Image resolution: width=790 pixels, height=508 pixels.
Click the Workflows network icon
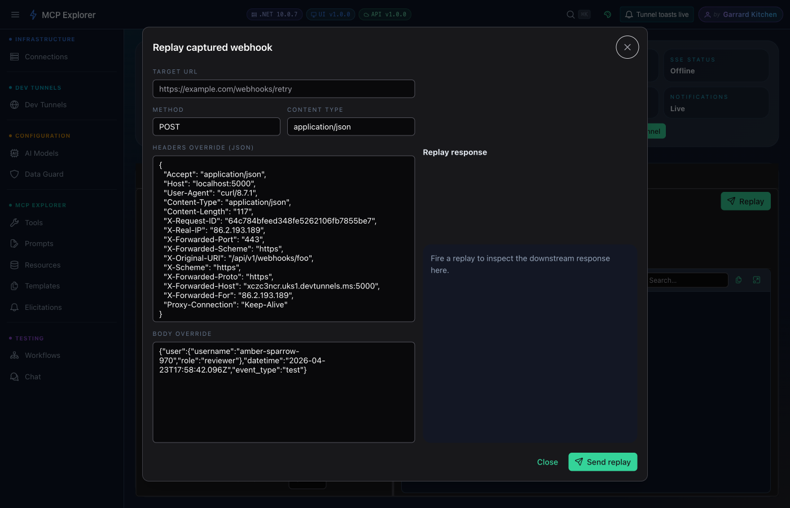tap(15, 356)
